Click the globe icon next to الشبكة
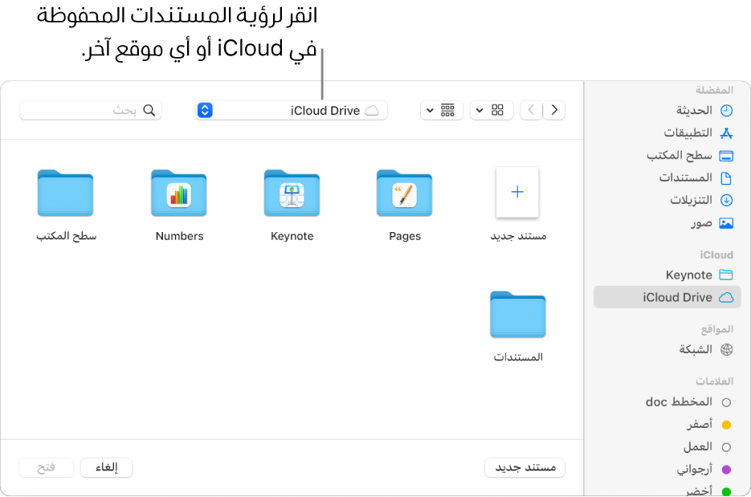This screenshot has width=751, height=497. pos(727,350)
